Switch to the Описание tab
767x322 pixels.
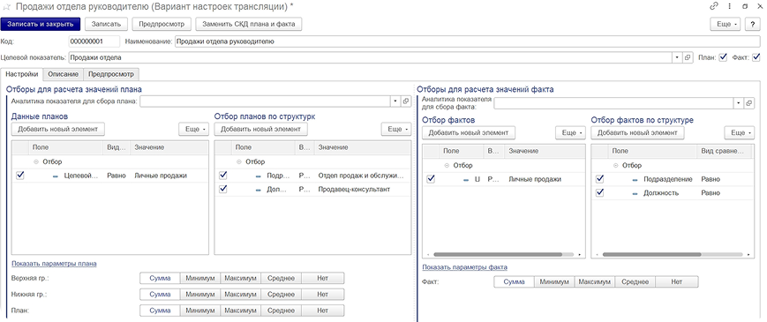coord(63,74)
